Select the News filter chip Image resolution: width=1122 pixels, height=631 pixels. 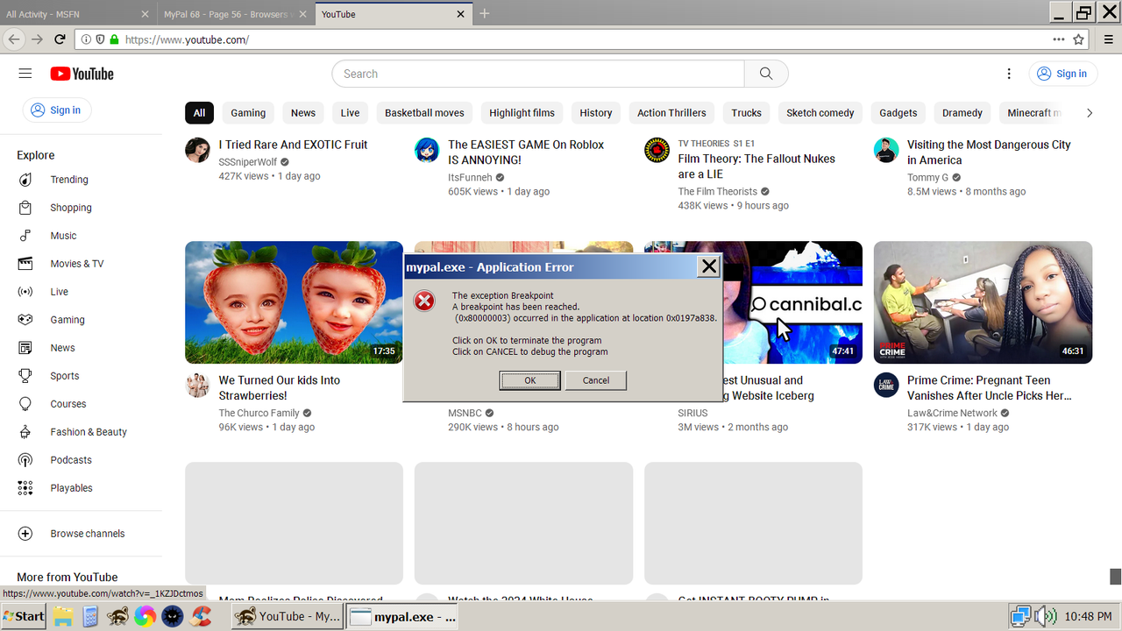point(303,113)
